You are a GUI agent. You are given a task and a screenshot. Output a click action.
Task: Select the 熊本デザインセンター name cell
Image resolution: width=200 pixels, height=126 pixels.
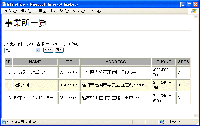pyautogui.click(x=35, y=98)
